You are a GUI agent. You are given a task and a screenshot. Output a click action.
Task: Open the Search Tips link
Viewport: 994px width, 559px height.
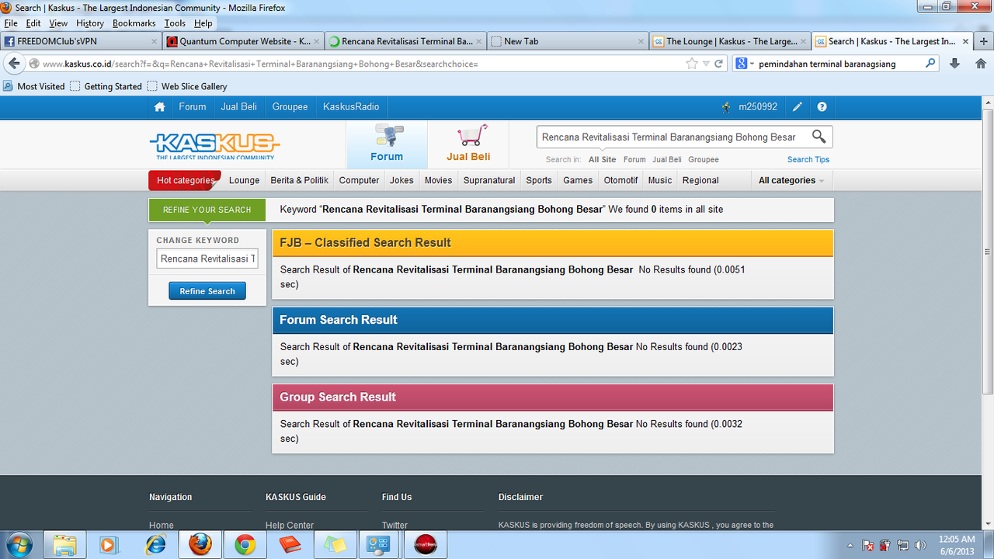click(808, 159)
